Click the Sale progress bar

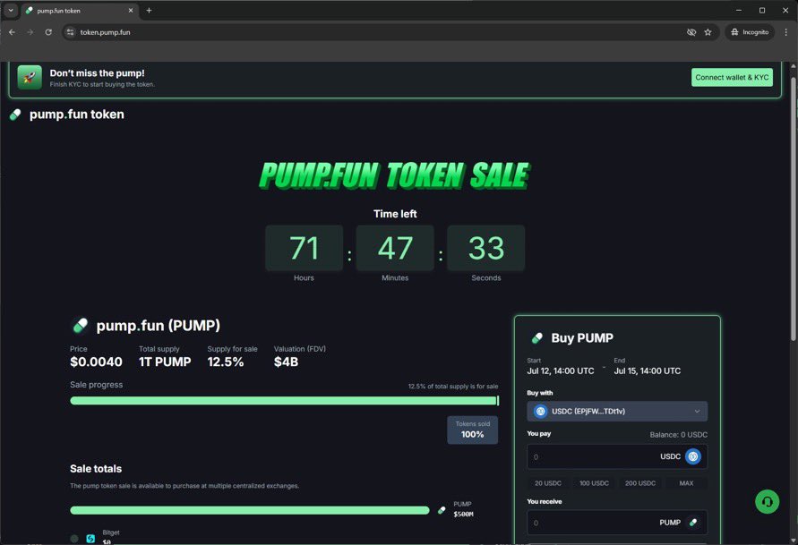tap(285, 401)
